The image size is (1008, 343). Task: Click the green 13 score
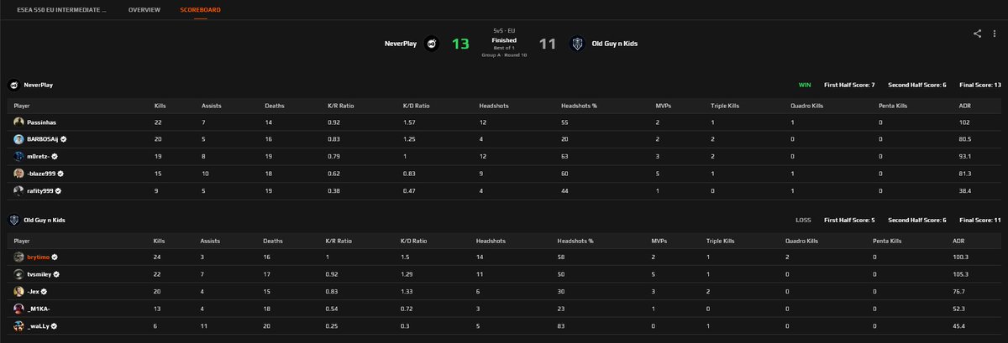pos(460,44)
